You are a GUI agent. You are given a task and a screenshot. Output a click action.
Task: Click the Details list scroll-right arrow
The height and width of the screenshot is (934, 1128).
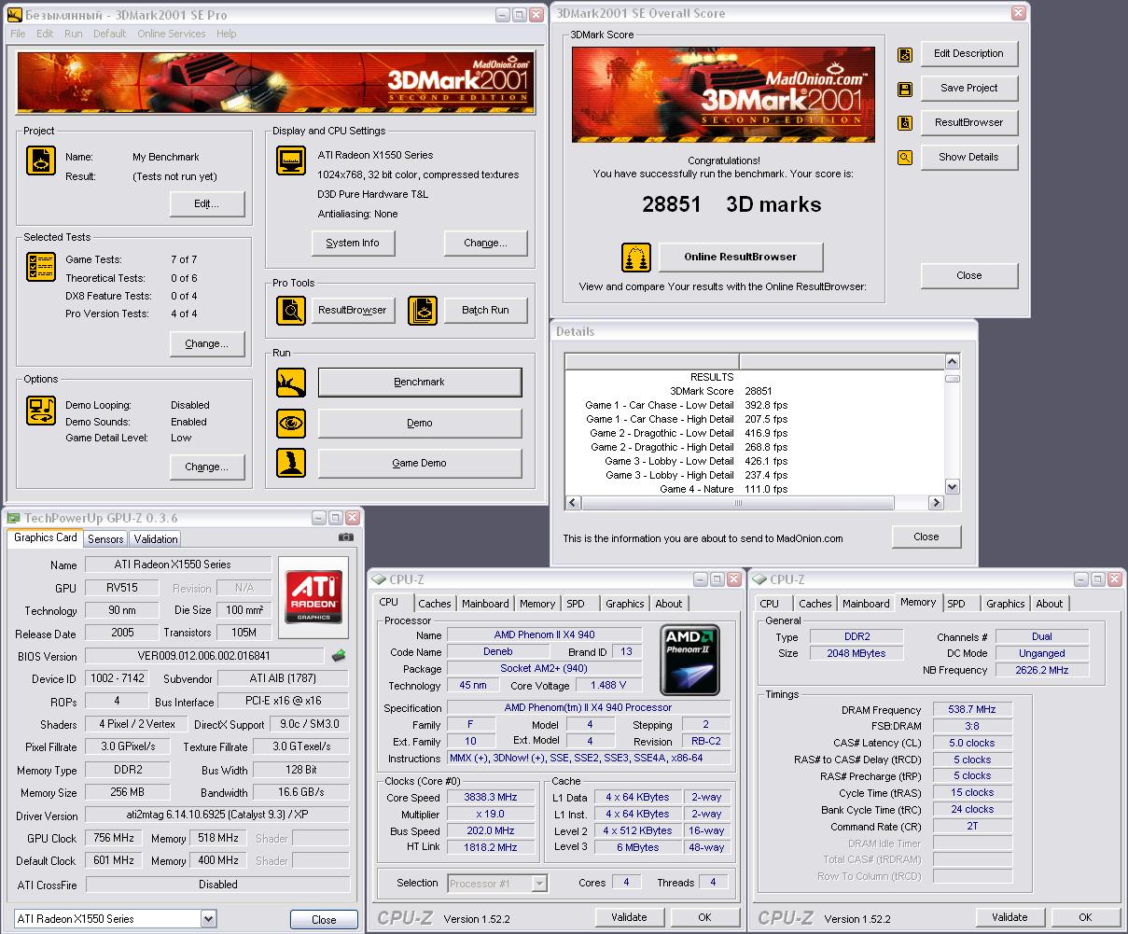click(x=936, y=503)
